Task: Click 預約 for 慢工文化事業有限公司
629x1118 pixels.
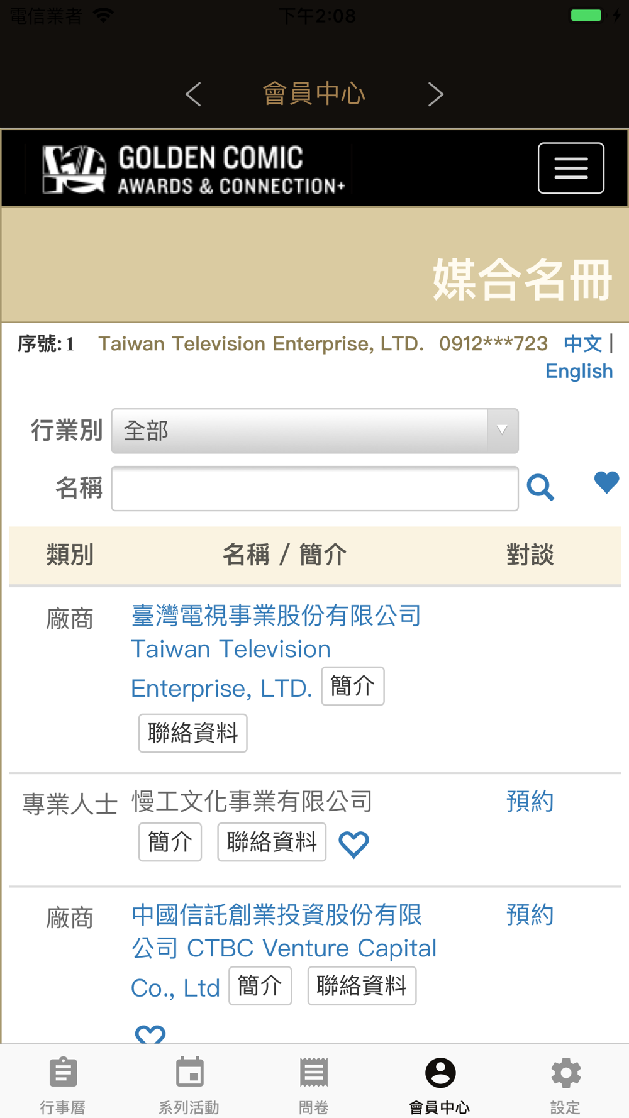Action: tap(530, 801)
